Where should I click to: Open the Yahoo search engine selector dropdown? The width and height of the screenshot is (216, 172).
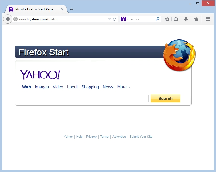[x=125, y=19]
